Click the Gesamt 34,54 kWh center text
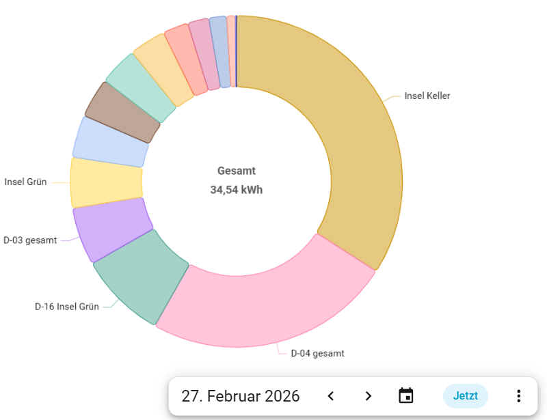The width and height of the screenshot is (547, 420). point(236,180)
